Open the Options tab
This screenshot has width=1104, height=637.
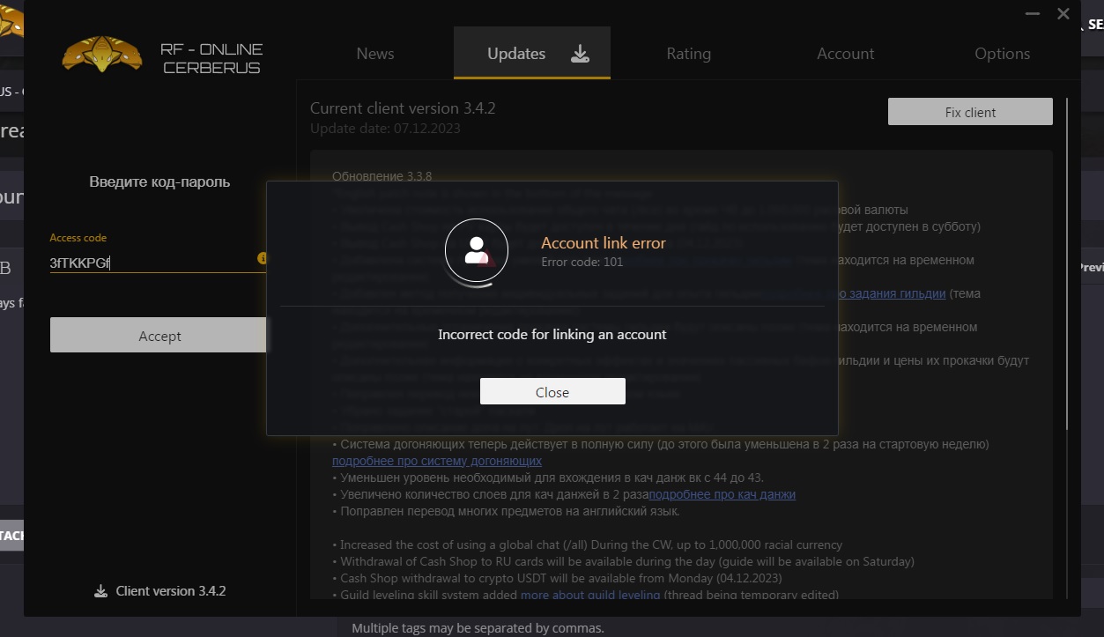pos(1003,54)
